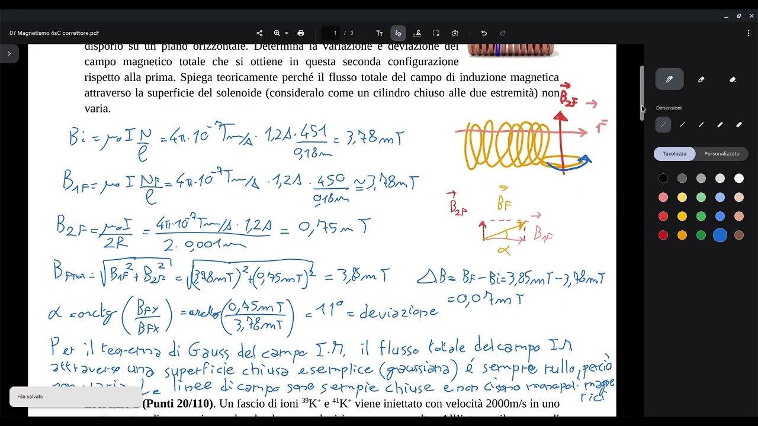Viewport: 758px width, 426px height.
Task: Pick the medium gray color swatch
Action: click(701, 179)
